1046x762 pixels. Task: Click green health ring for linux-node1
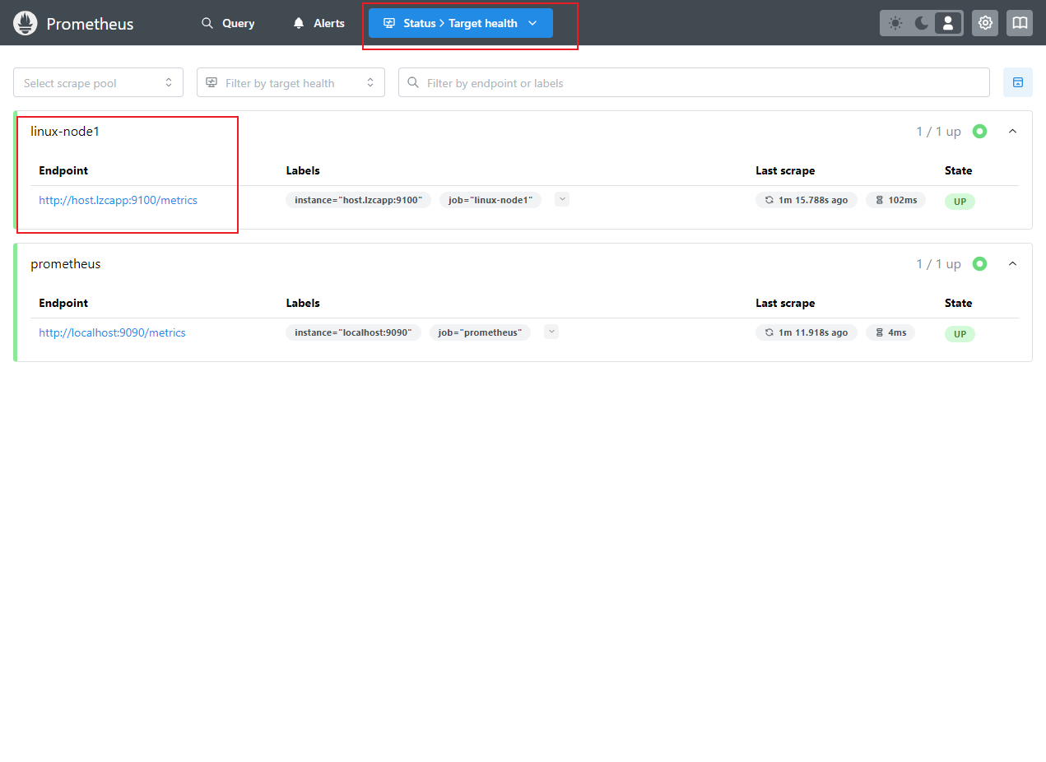979,131
